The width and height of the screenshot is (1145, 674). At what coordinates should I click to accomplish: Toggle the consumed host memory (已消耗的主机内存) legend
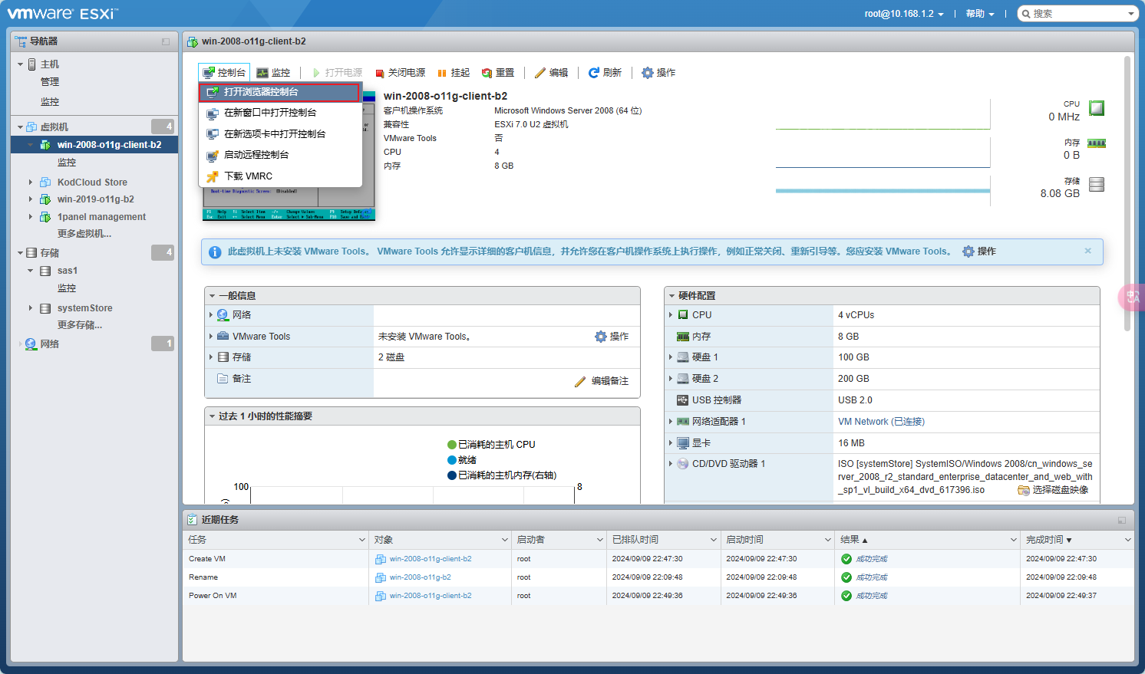(502, 475)
